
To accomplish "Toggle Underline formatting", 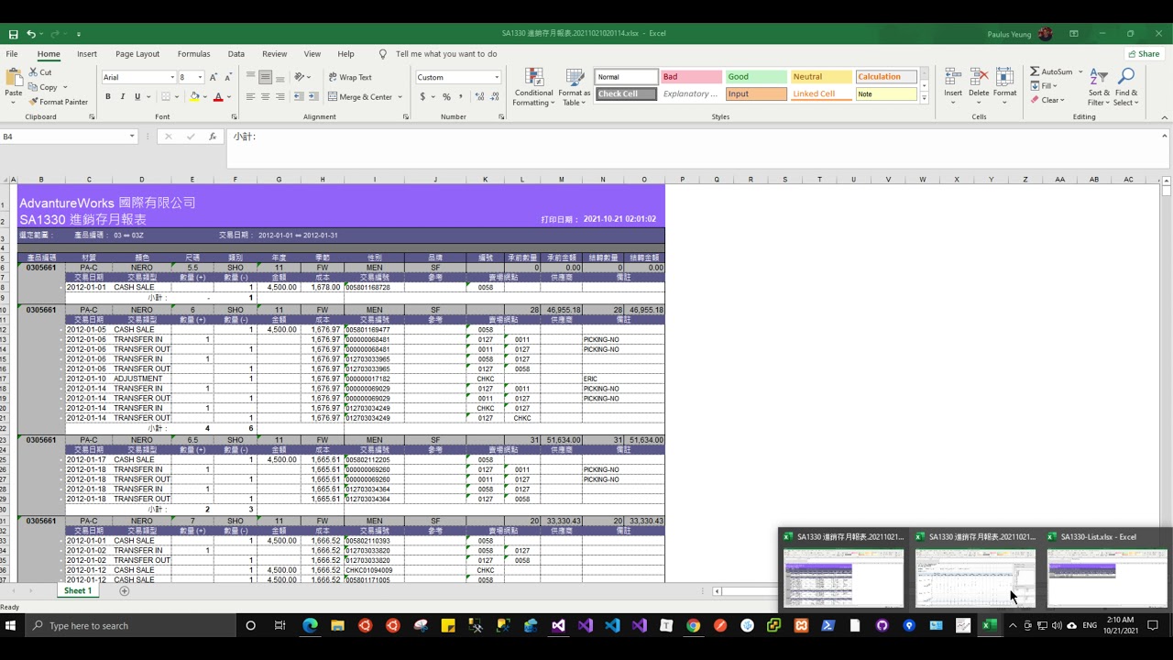I will (137, 96).
